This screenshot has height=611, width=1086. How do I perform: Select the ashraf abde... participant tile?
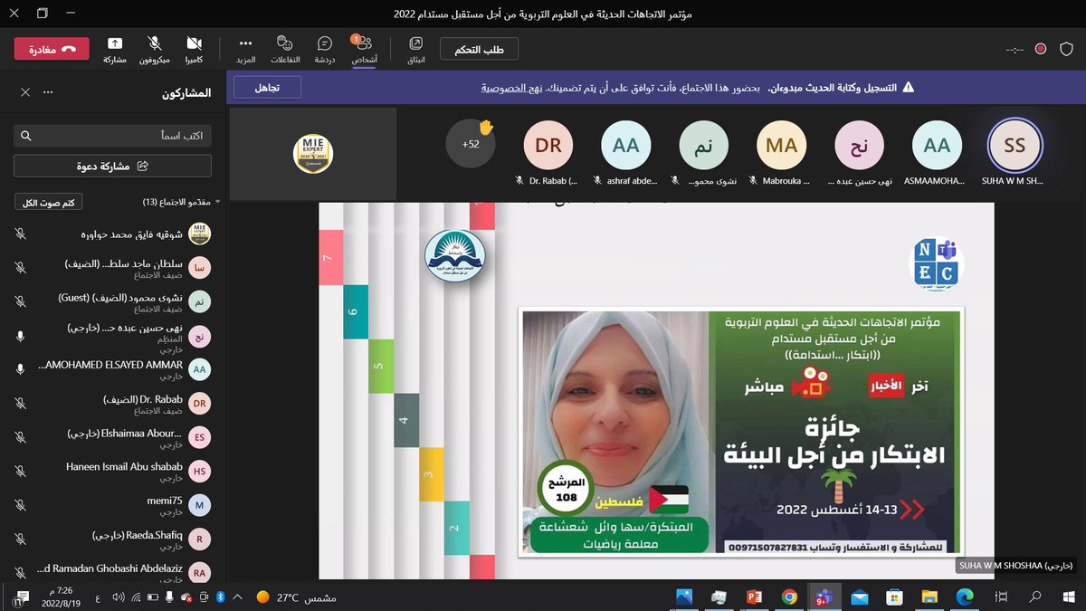tap(626, 154)
